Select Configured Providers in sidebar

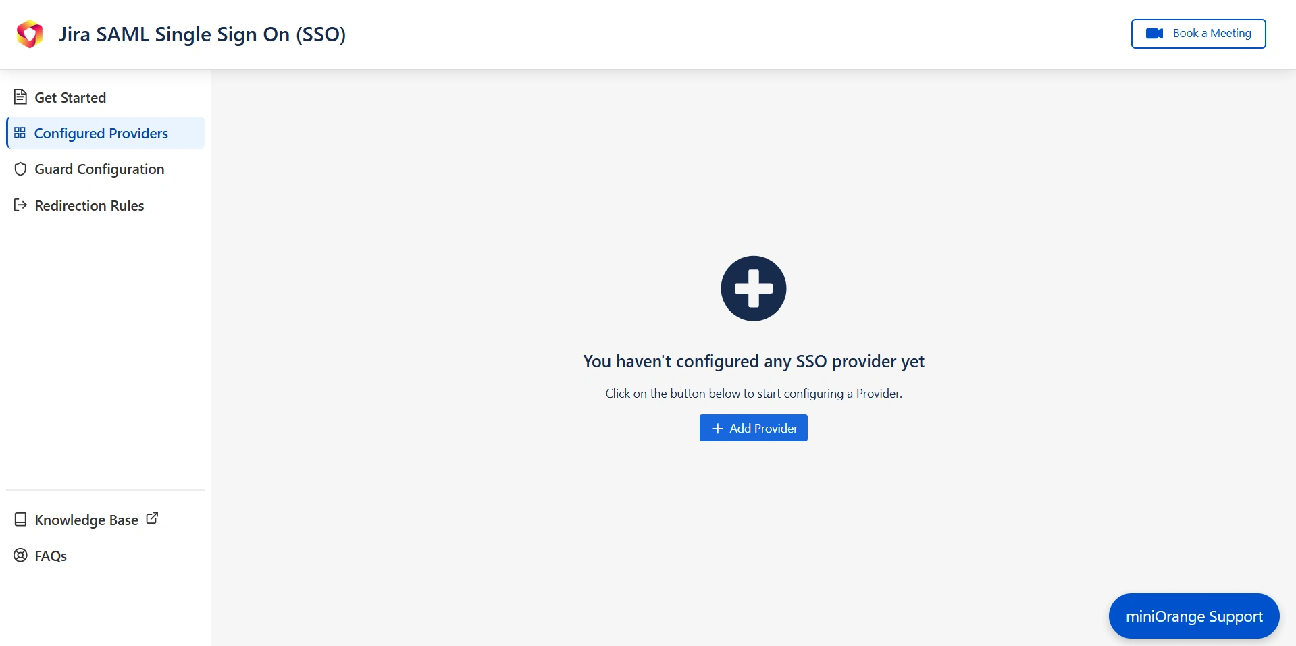(105, 133)
